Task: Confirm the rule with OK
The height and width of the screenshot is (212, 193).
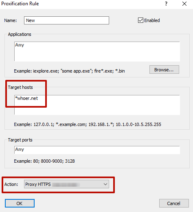Action: click(20, 203)
